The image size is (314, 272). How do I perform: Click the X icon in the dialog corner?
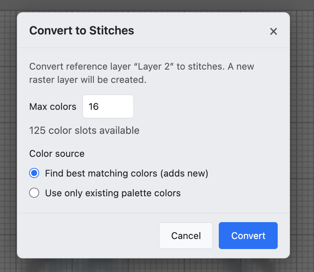click(273, 32)
